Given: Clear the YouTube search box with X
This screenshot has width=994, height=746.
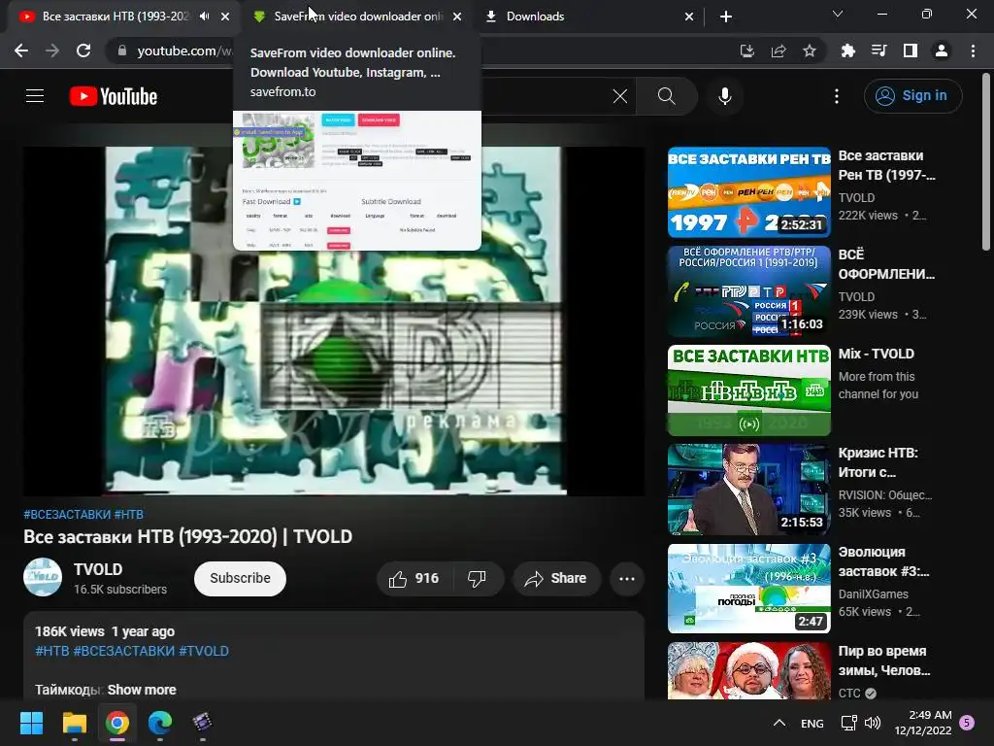Looking at the screenshot, I should click(620, 96).
